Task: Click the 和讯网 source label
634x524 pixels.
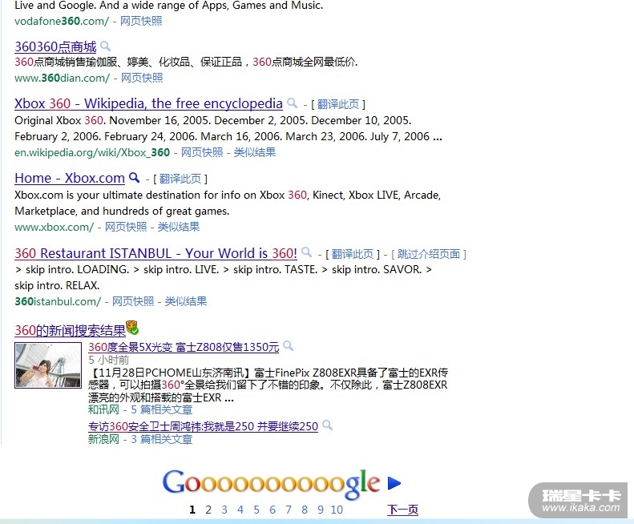Action: (103, 409)
